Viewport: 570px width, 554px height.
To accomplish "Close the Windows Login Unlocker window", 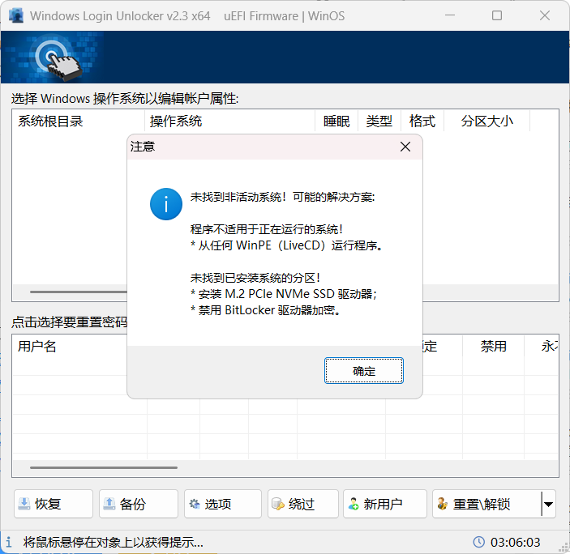I will tap(545, 15).
